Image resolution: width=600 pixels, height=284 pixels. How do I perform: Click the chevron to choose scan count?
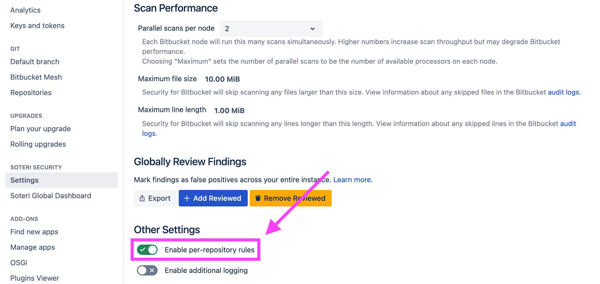point(312,28)
